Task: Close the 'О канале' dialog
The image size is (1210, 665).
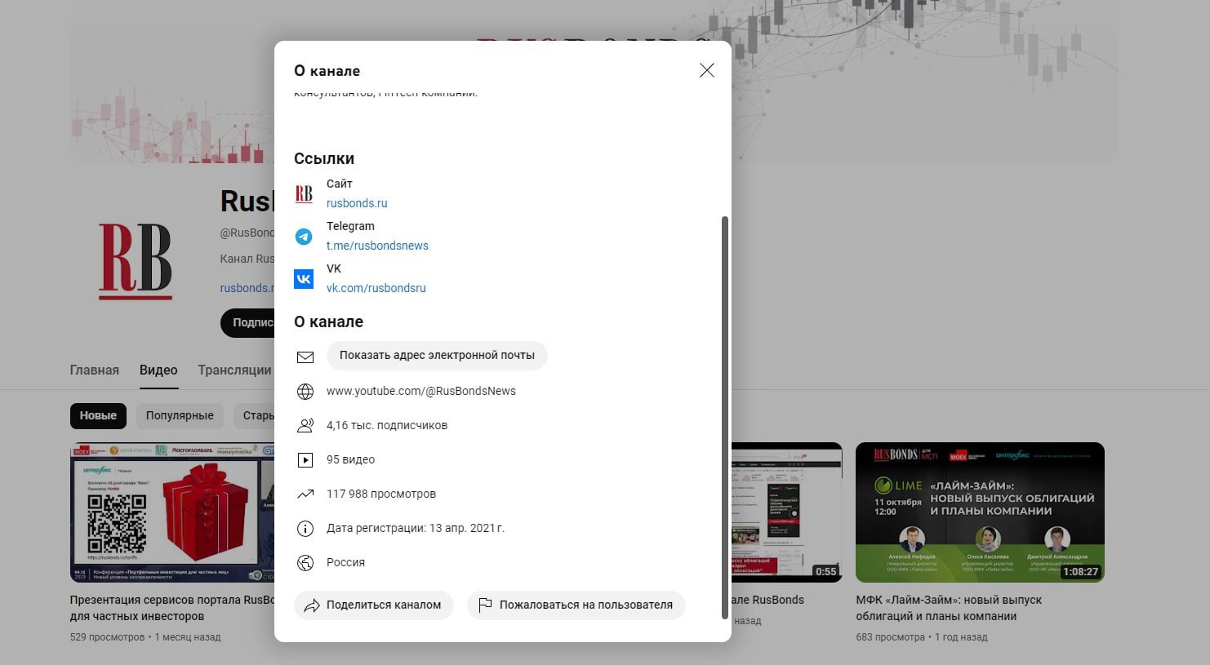Action: [x=707, y=70]
